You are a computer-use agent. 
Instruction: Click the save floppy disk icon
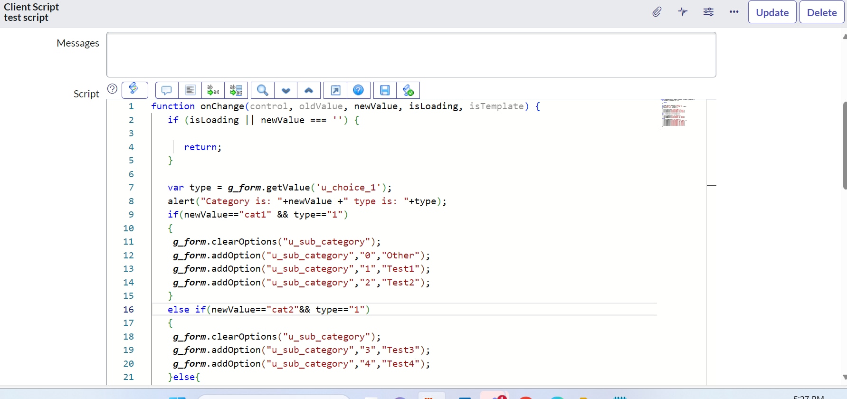click(x=385, y=90)
